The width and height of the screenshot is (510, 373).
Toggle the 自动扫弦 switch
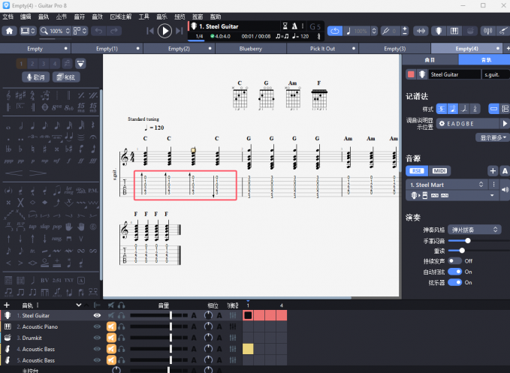(454, 272)
